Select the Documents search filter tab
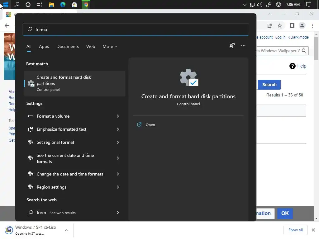Image resolution: width=319 pixels, height=239 pixels. [68, 47]
